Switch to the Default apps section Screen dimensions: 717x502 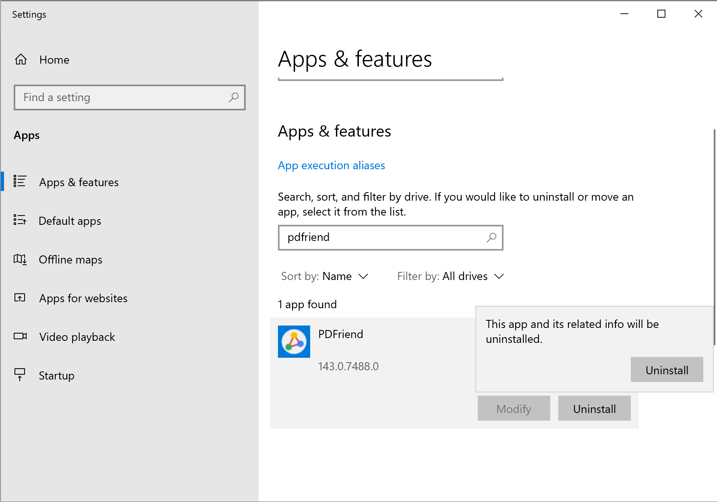(x=70, y=220)
